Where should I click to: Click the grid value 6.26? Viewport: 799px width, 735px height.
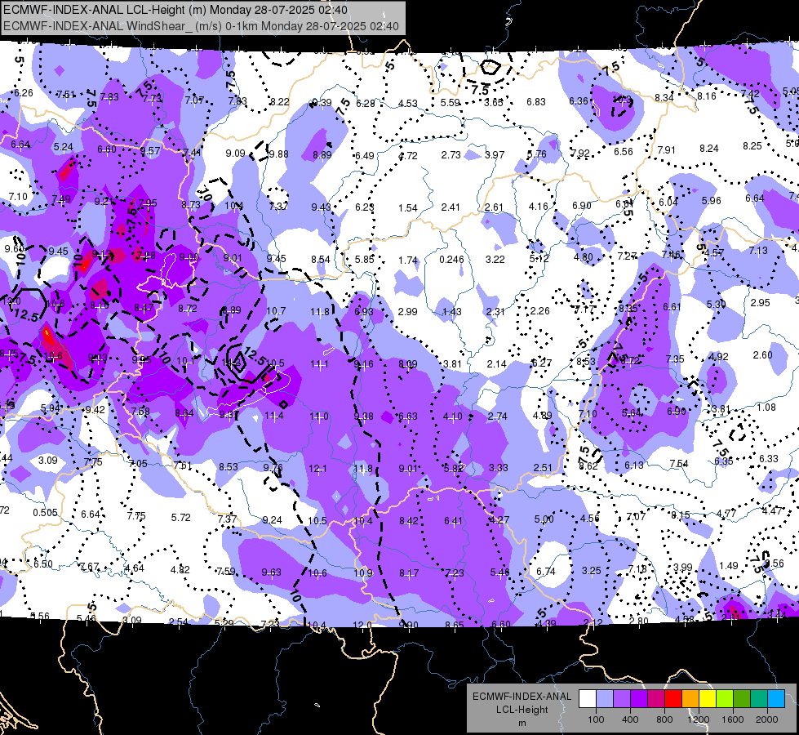point(24,93)
